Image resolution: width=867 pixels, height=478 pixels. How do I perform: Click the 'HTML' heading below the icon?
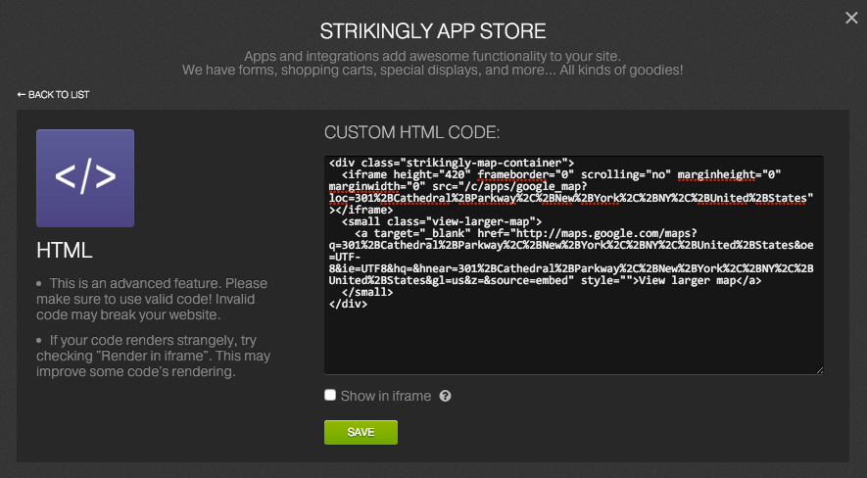65,251
